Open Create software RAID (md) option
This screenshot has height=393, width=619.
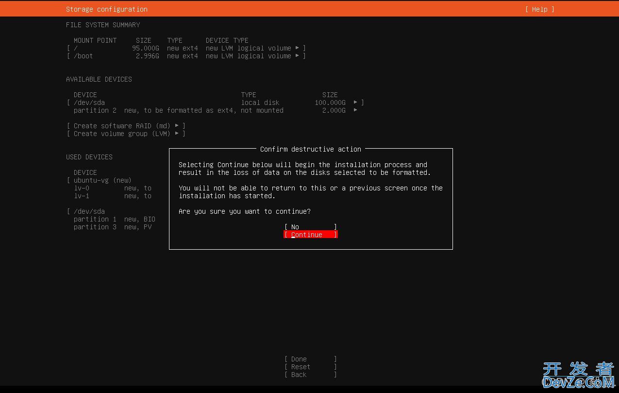point(126,126)
